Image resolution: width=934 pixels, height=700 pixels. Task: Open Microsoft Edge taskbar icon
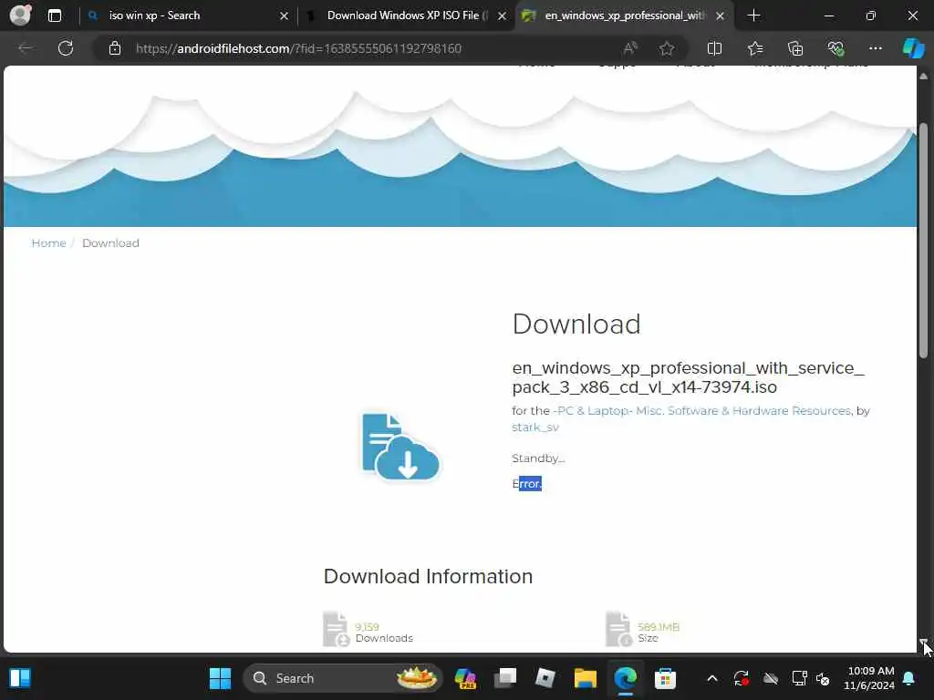point(625,678)
